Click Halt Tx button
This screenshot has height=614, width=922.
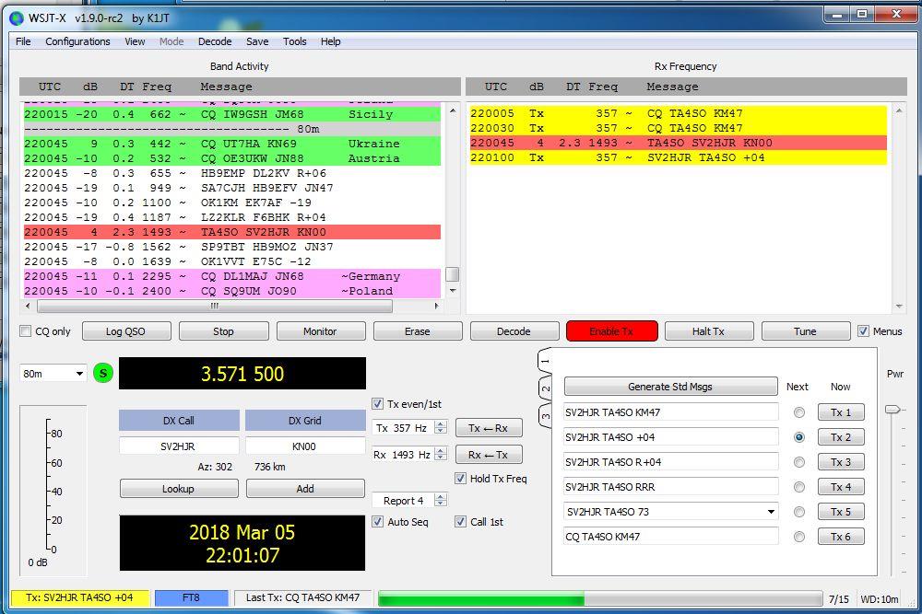pos(708,331)
